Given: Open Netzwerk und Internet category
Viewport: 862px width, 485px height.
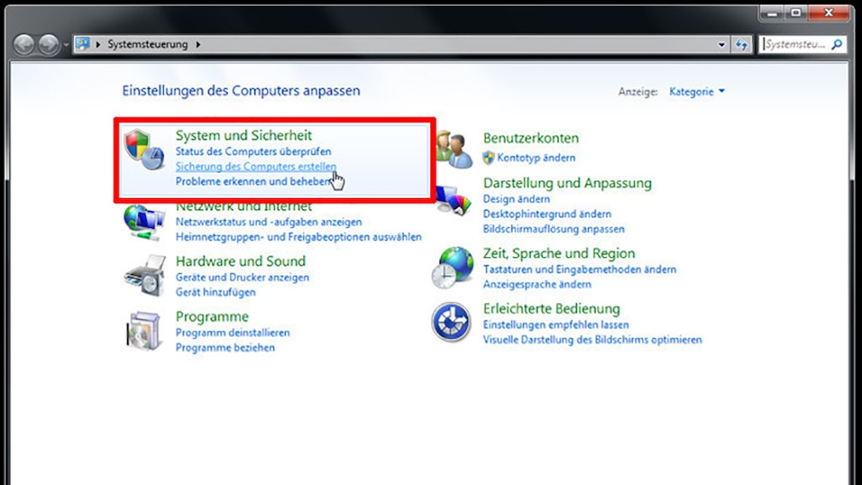Looking at the screenshot, I should pos(243,207).
